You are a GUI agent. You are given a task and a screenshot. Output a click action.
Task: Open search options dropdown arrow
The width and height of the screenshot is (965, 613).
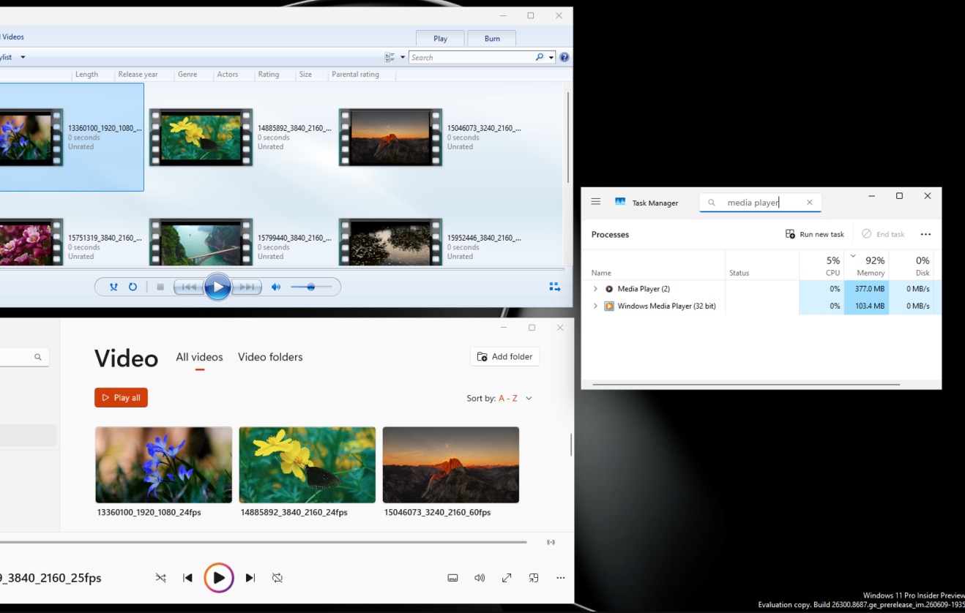[551, 57]
